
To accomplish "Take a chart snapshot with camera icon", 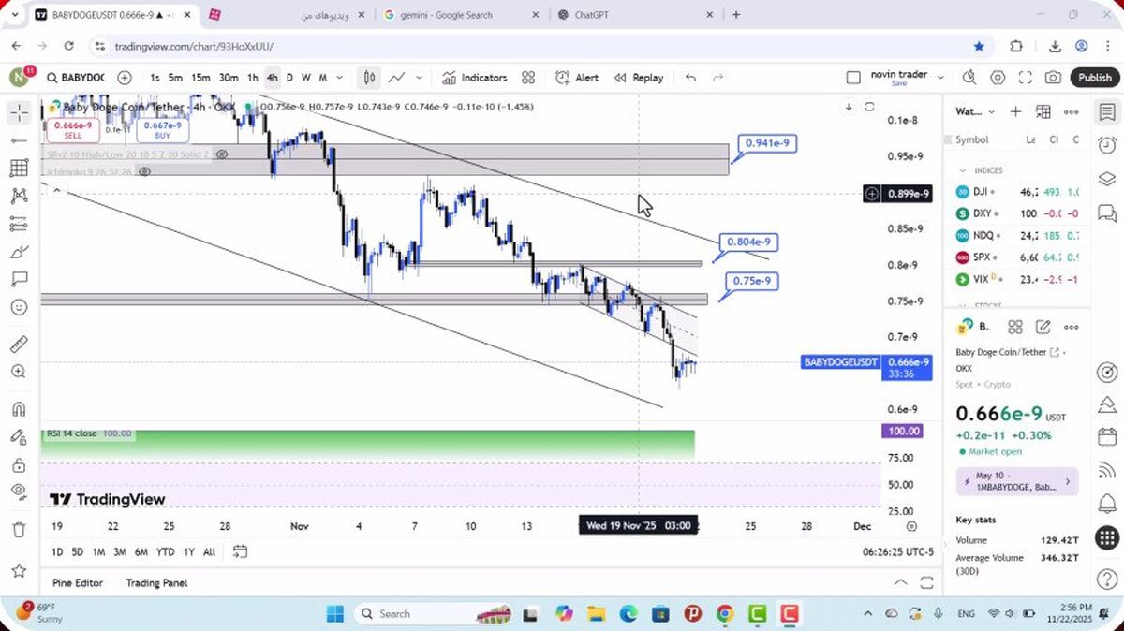I will pos(1054,78).
